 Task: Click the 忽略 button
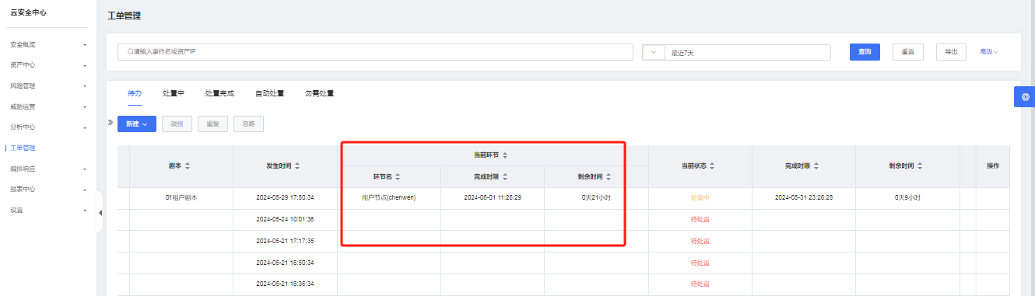(x=248, y=124)
